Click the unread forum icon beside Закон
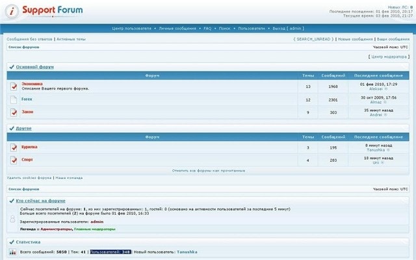 pyautogui.click(x=14, y=112)
